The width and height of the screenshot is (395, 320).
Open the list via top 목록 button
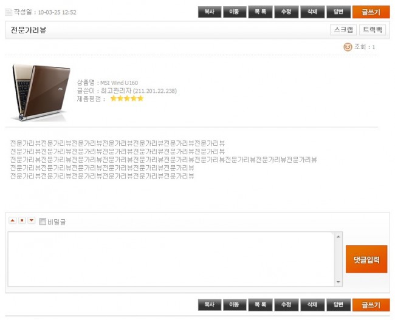pyautogui.click(x=260, y=12)
